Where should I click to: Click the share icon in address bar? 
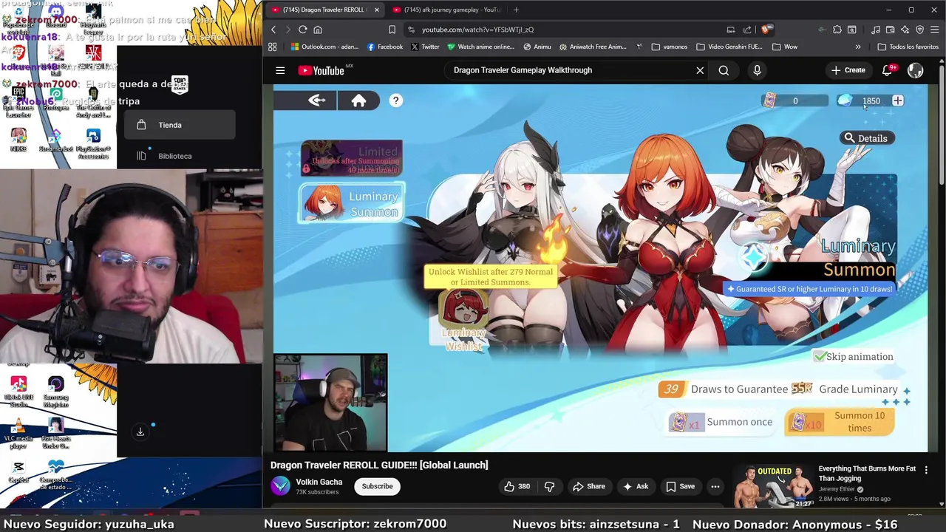747,30
